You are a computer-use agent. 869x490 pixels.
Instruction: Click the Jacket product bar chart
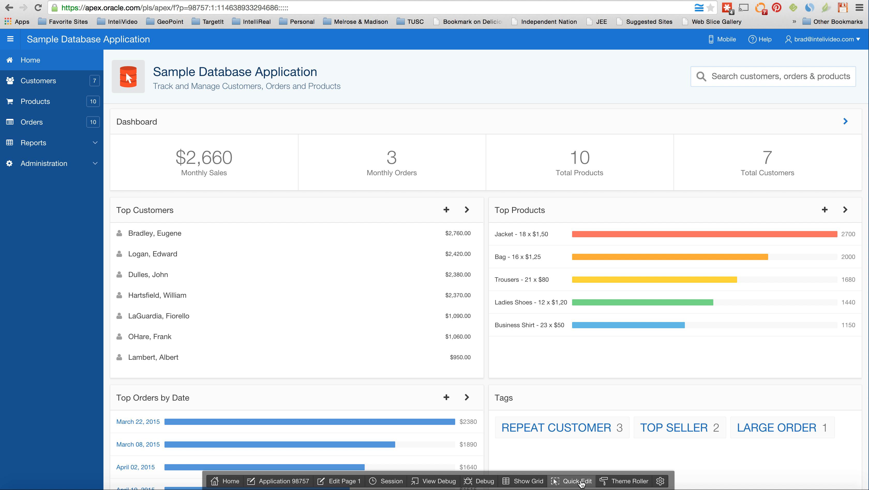(704, 234)
